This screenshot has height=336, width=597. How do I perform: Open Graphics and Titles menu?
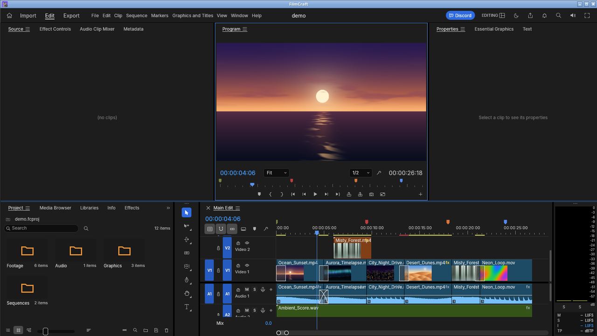point(193,15)
